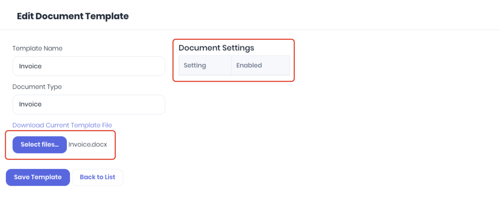Go Back to List of templates
The height and width of the screenshot is (198, 500).
coord(97,177)
